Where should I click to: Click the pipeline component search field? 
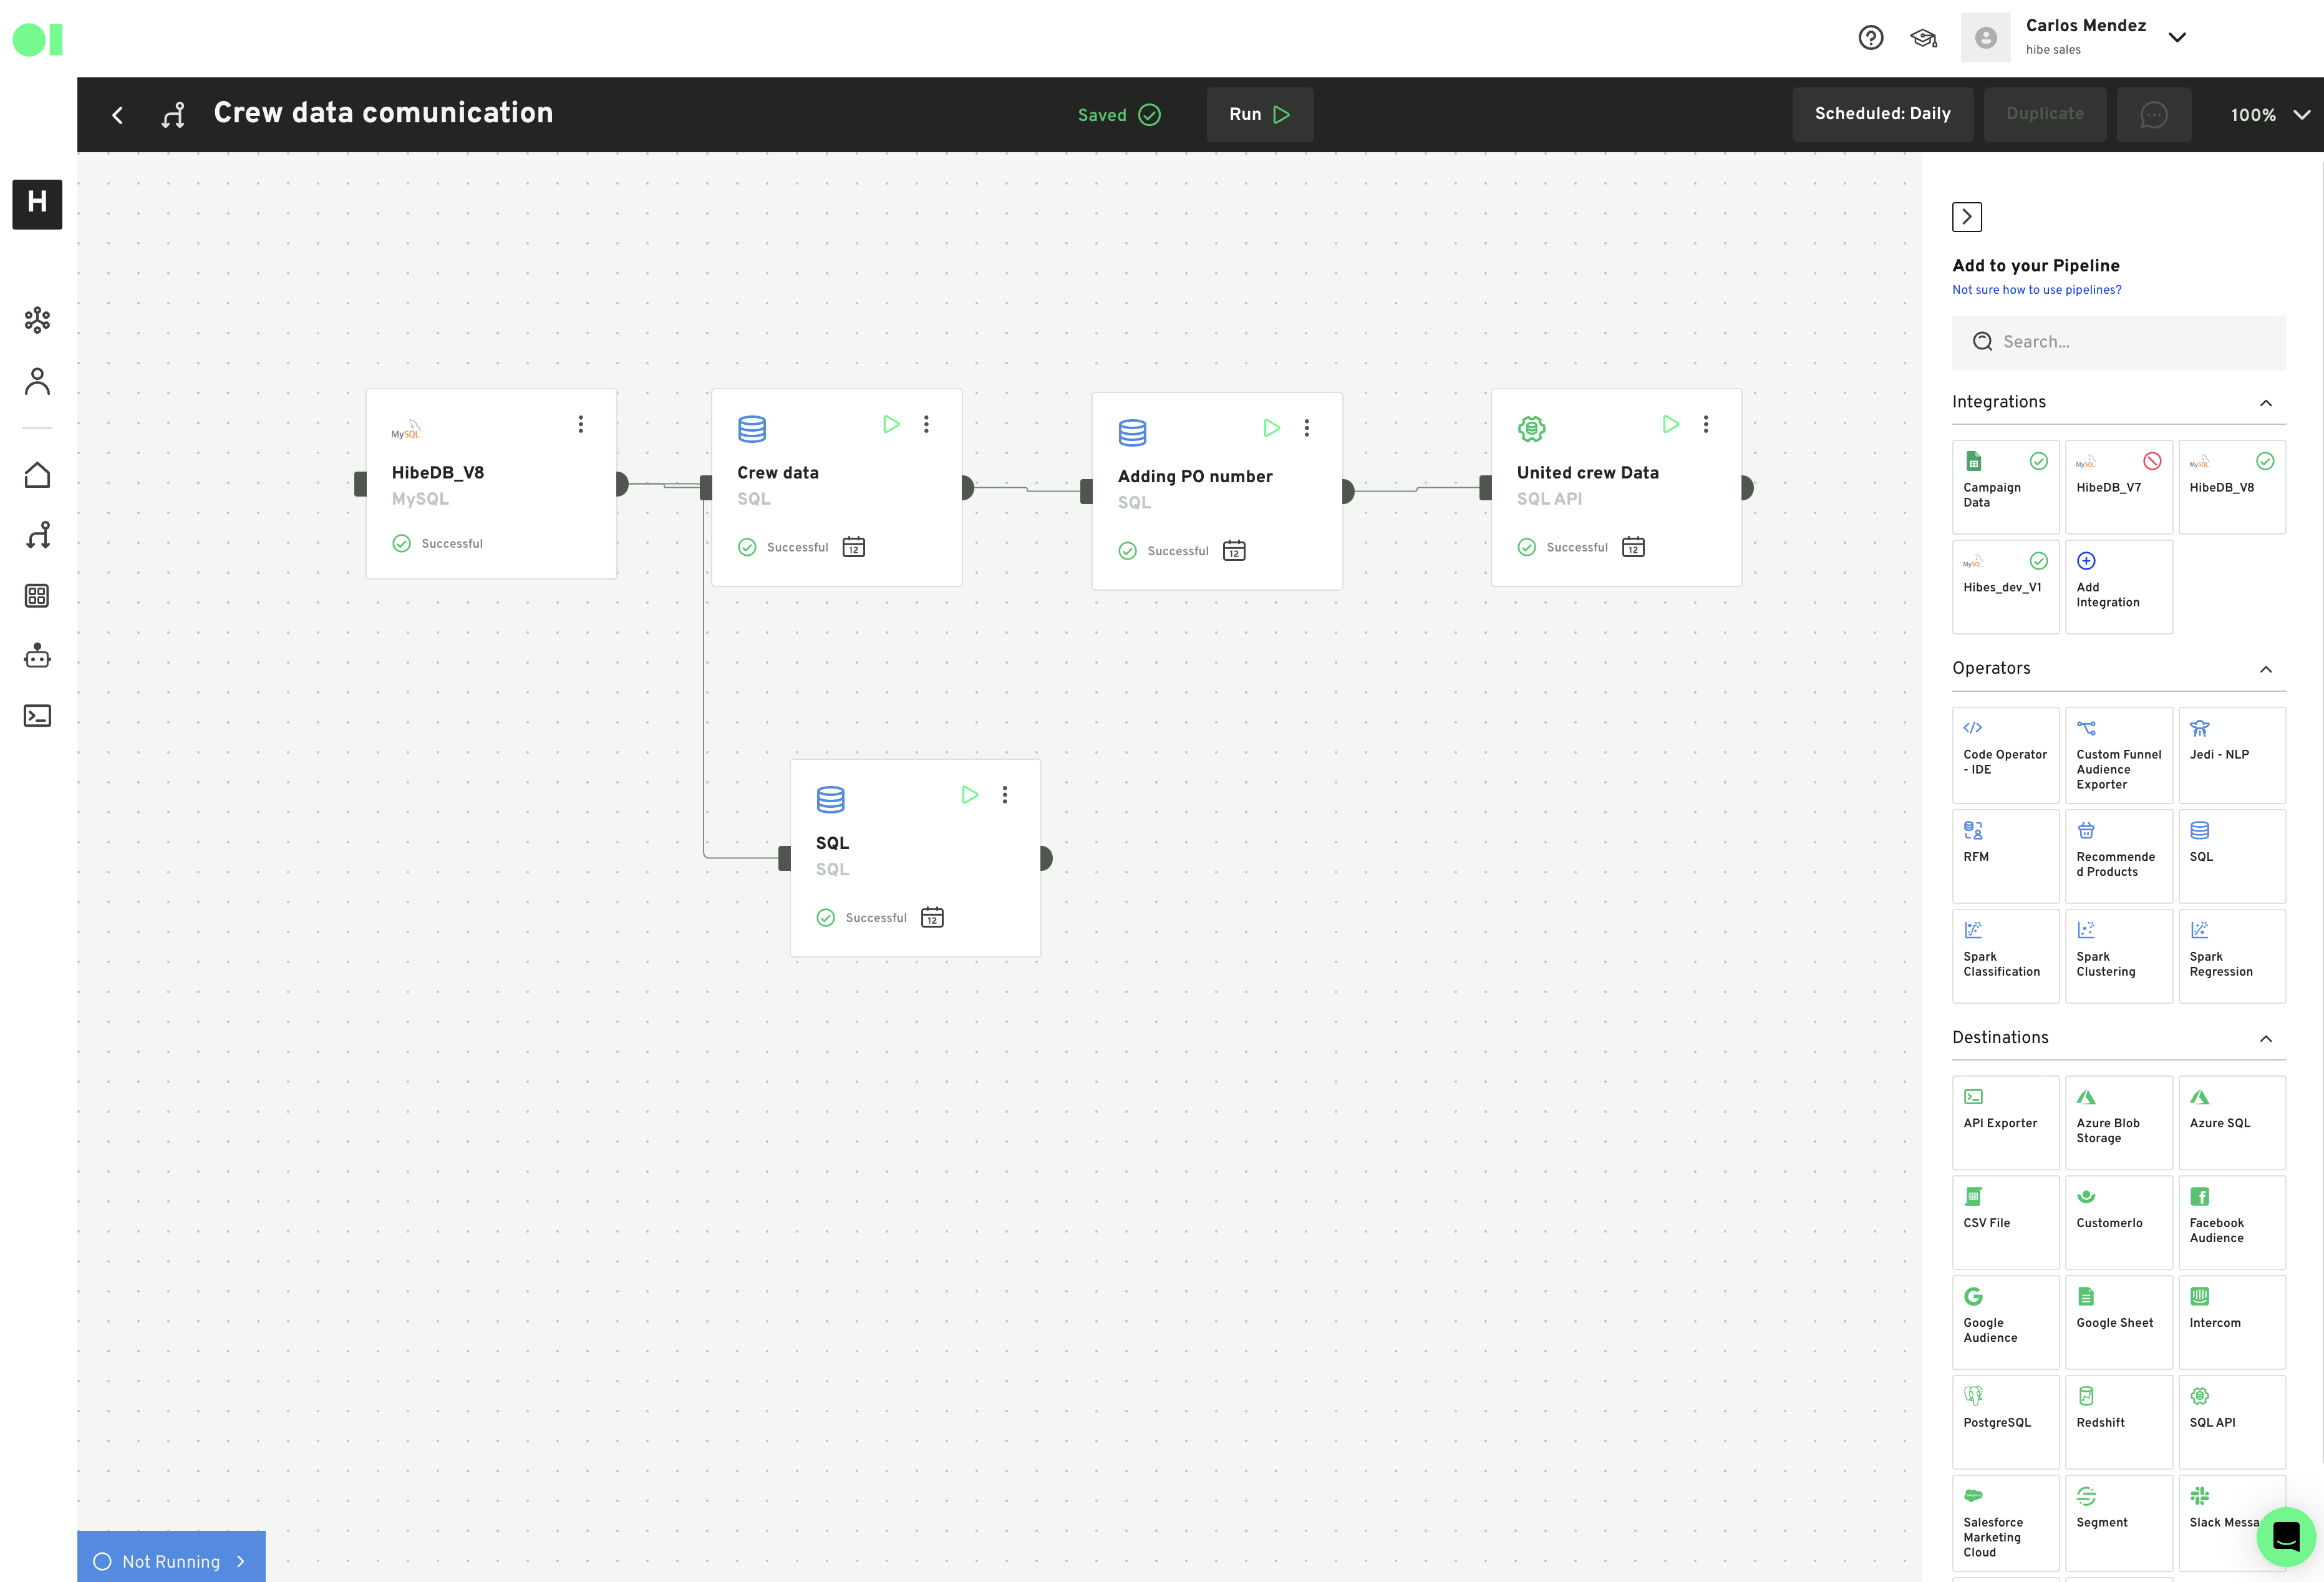tap(2118, 342)
